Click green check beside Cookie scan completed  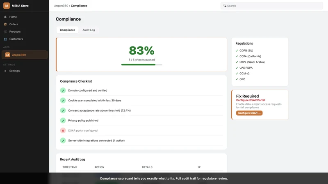(63, 100)
